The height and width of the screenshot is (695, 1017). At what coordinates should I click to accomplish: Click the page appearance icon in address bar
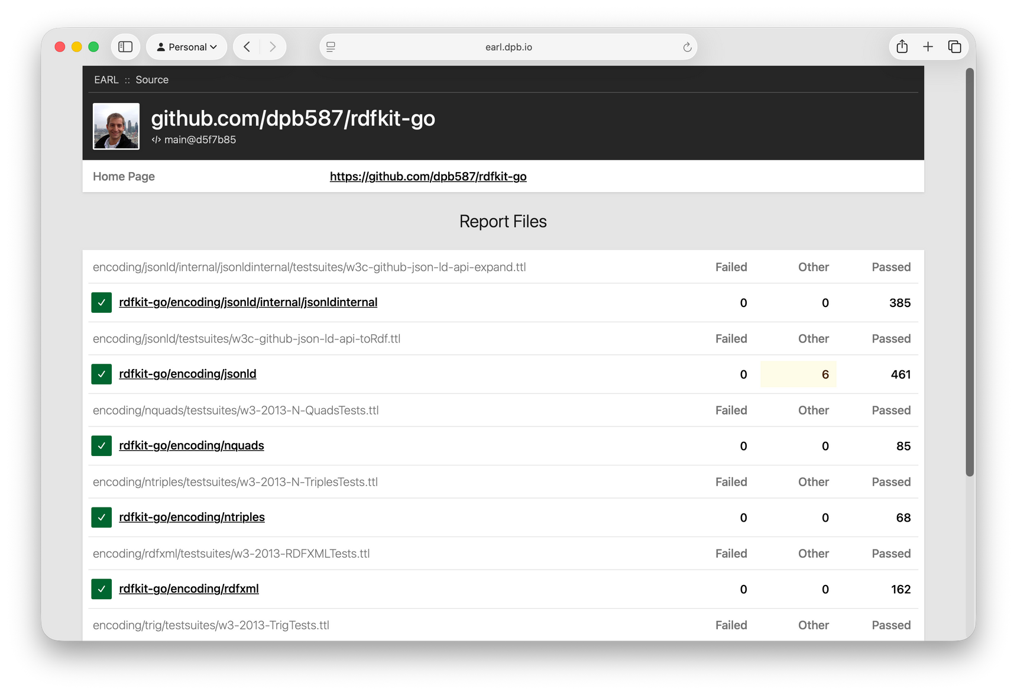(331, 46)
